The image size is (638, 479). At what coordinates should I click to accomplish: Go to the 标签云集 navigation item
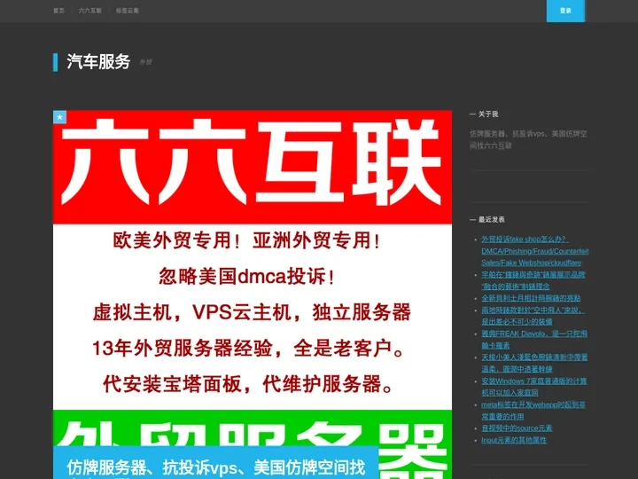pyautogui.click(x=128, y=11)
